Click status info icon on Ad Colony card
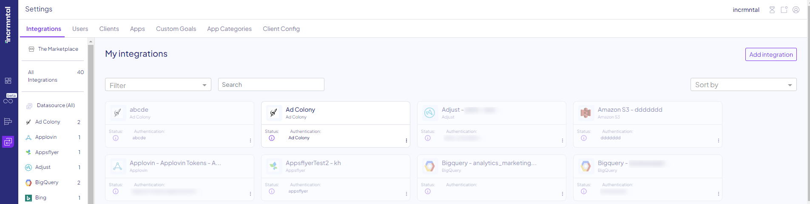This screenshot has height=204, width=810. click(272, 138)
